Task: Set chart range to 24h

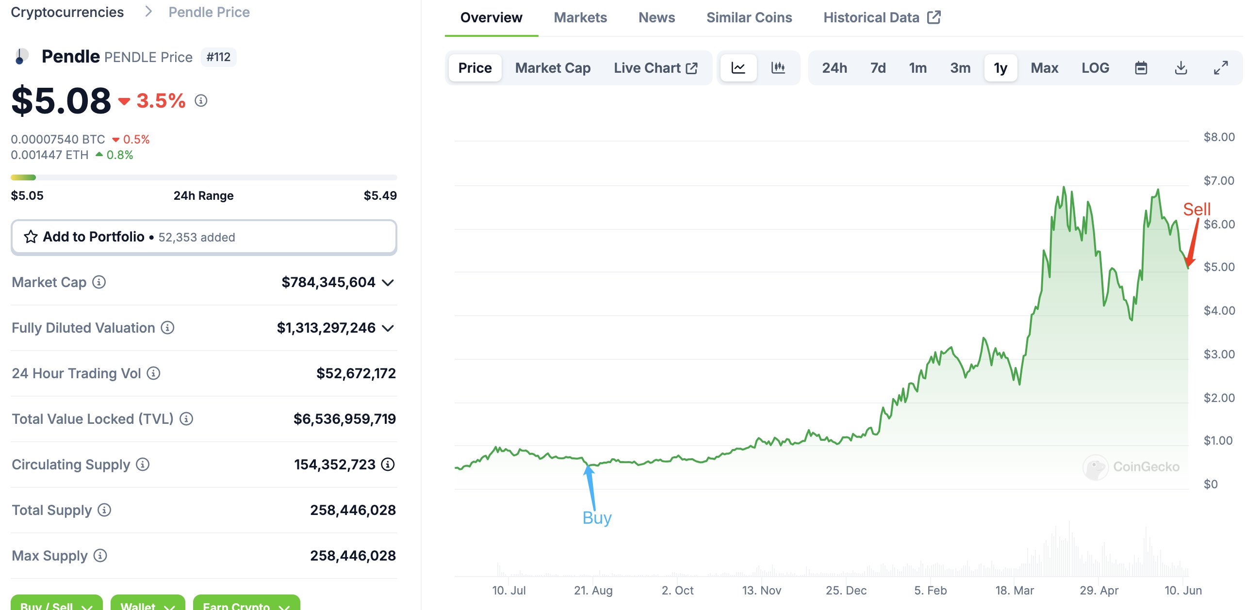Action: coord(835,68)
